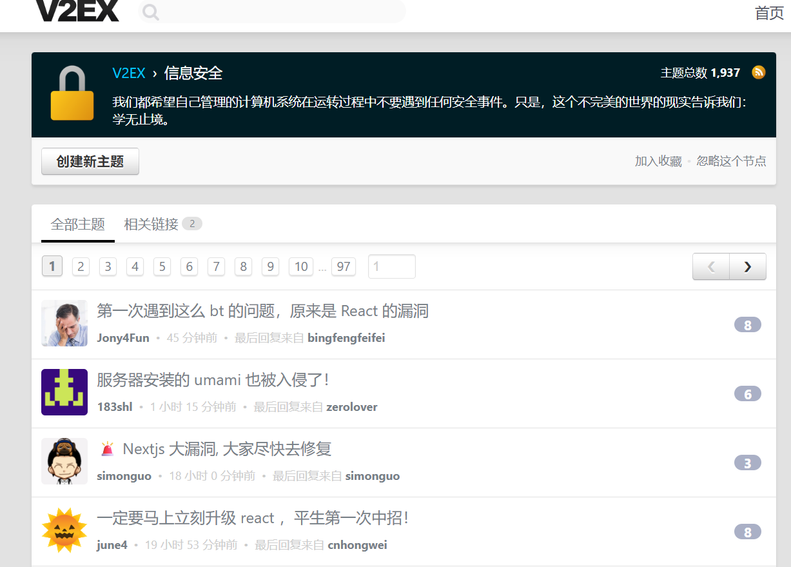The width and height of the screenshot is (791, 567).
Task: Click 183shl's pixel invader avatar
Action: (64, 392)
